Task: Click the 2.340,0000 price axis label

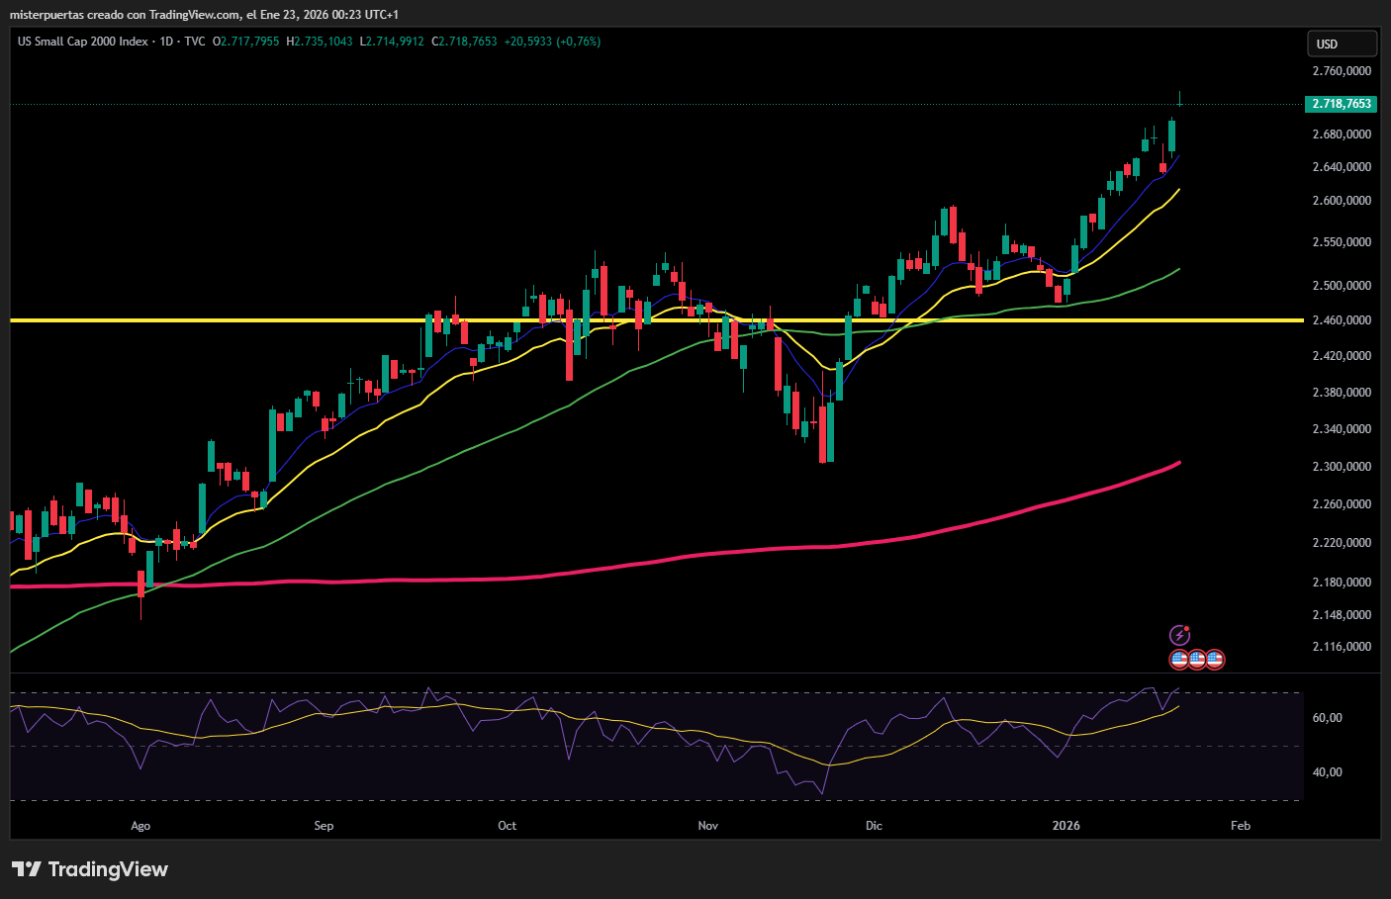Action: coord(1342,429)
